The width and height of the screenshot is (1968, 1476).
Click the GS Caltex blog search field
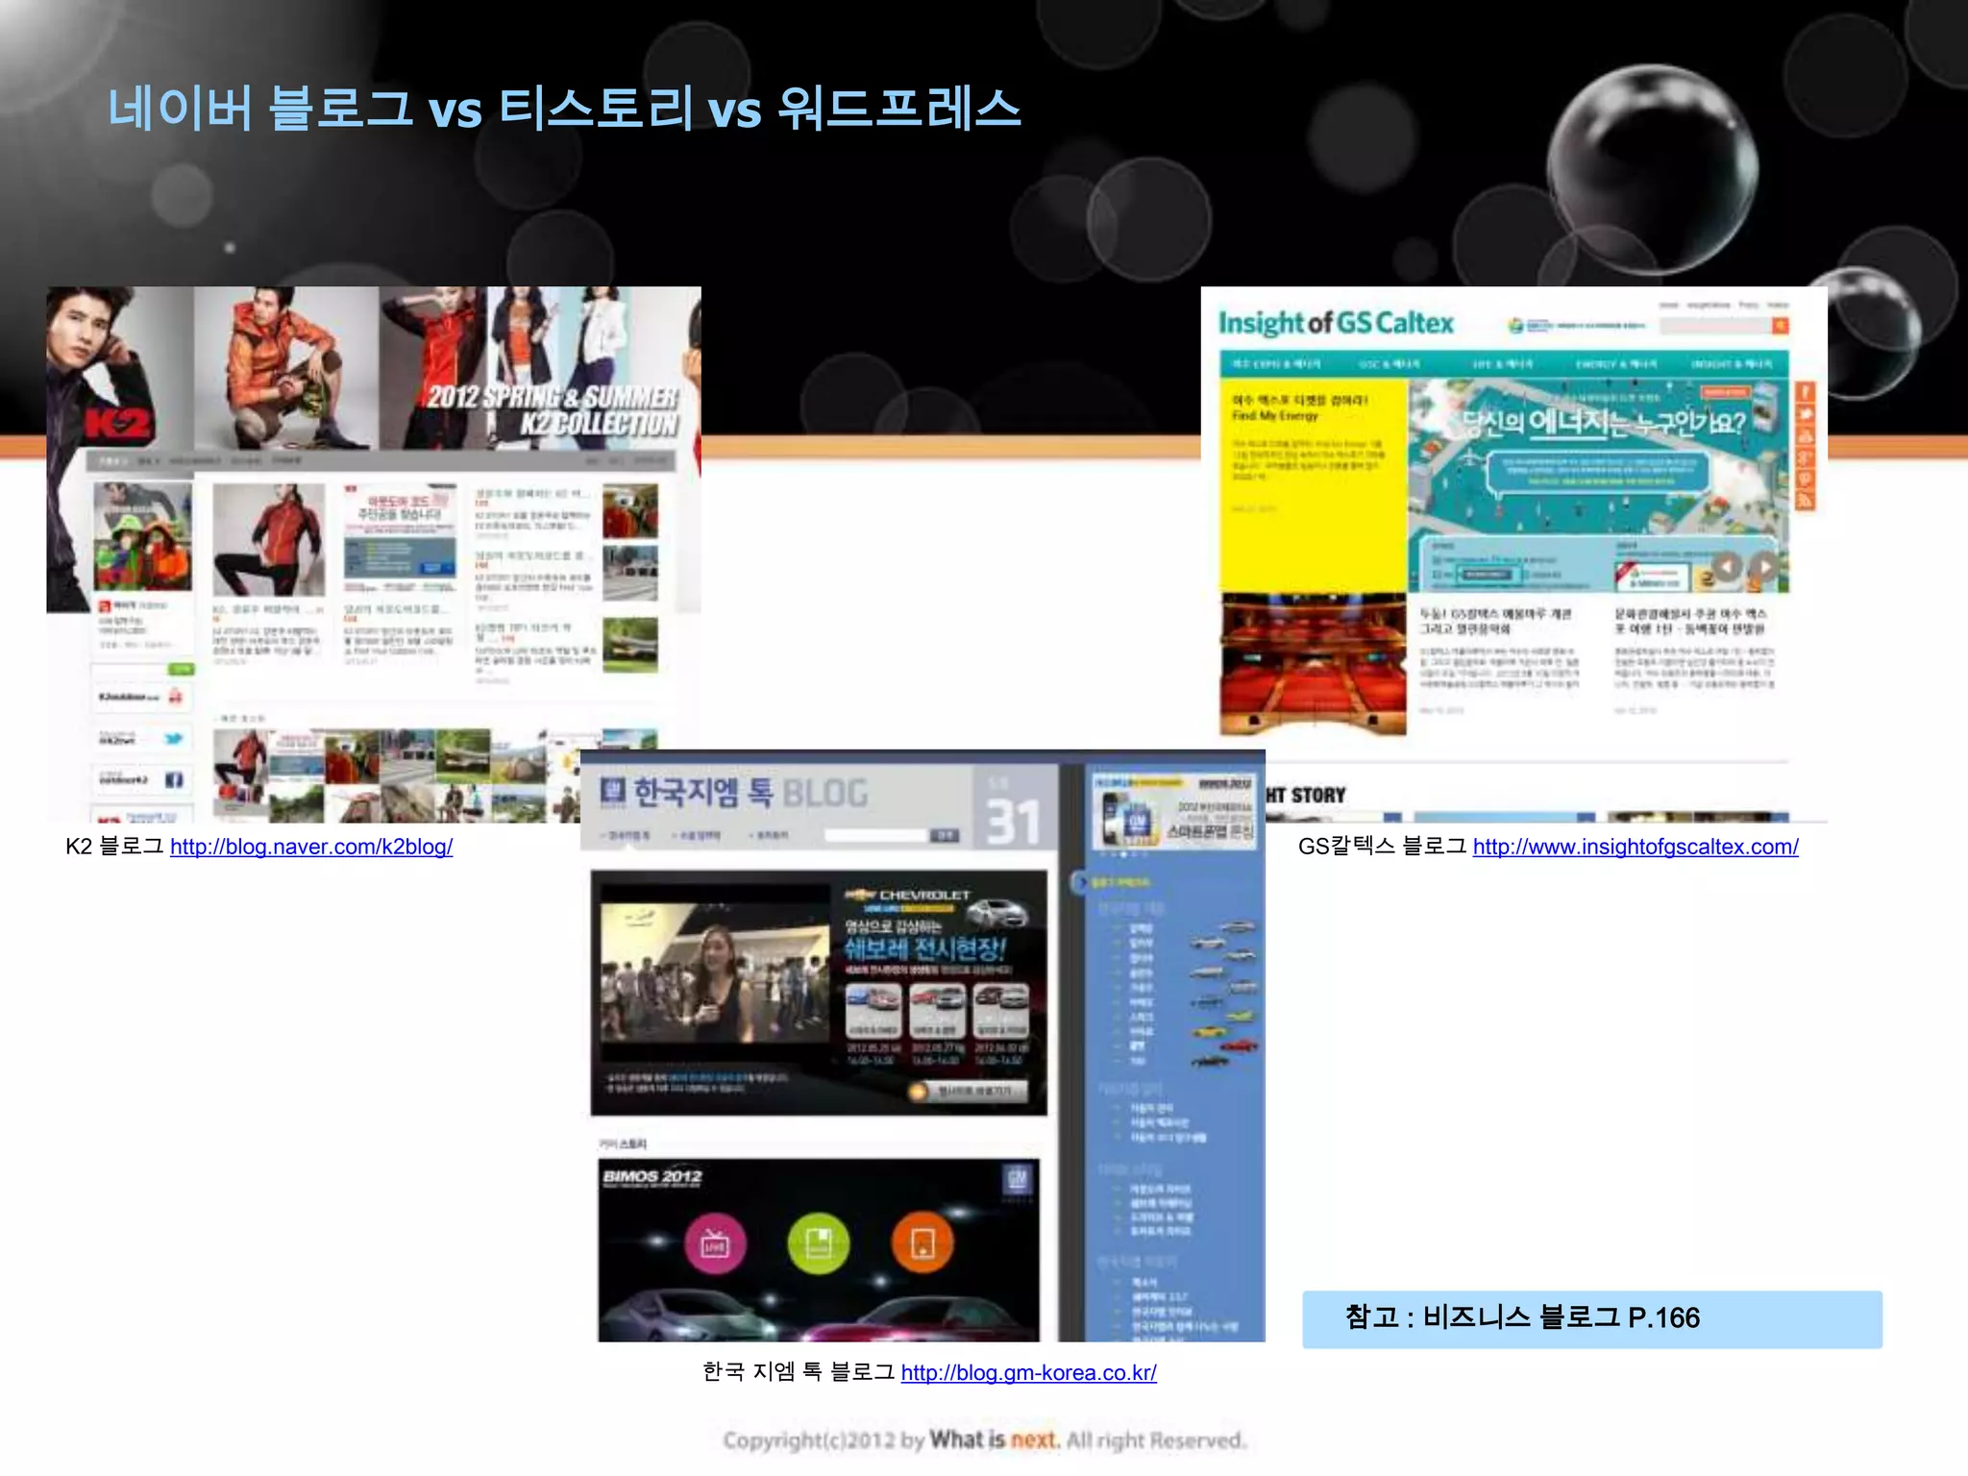1716,327
